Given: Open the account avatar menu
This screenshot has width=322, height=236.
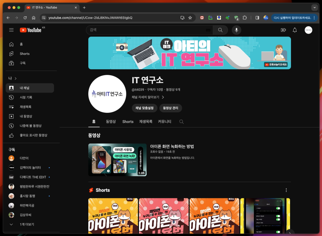Looking at the screenshot, I should point(308,30).
